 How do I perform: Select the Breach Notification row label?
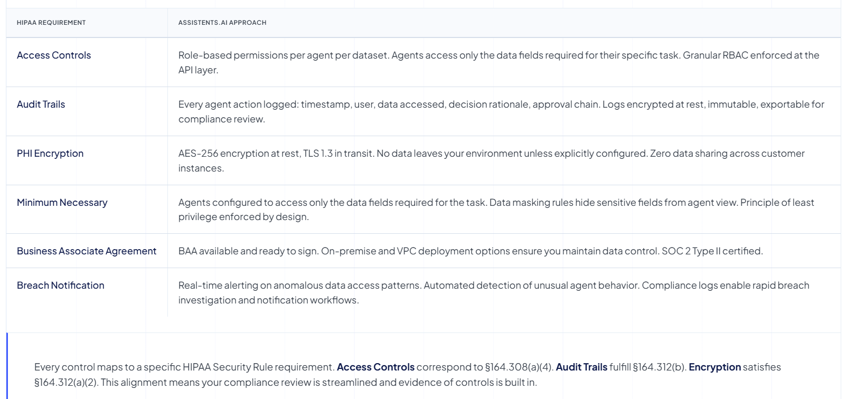(61, 286)
